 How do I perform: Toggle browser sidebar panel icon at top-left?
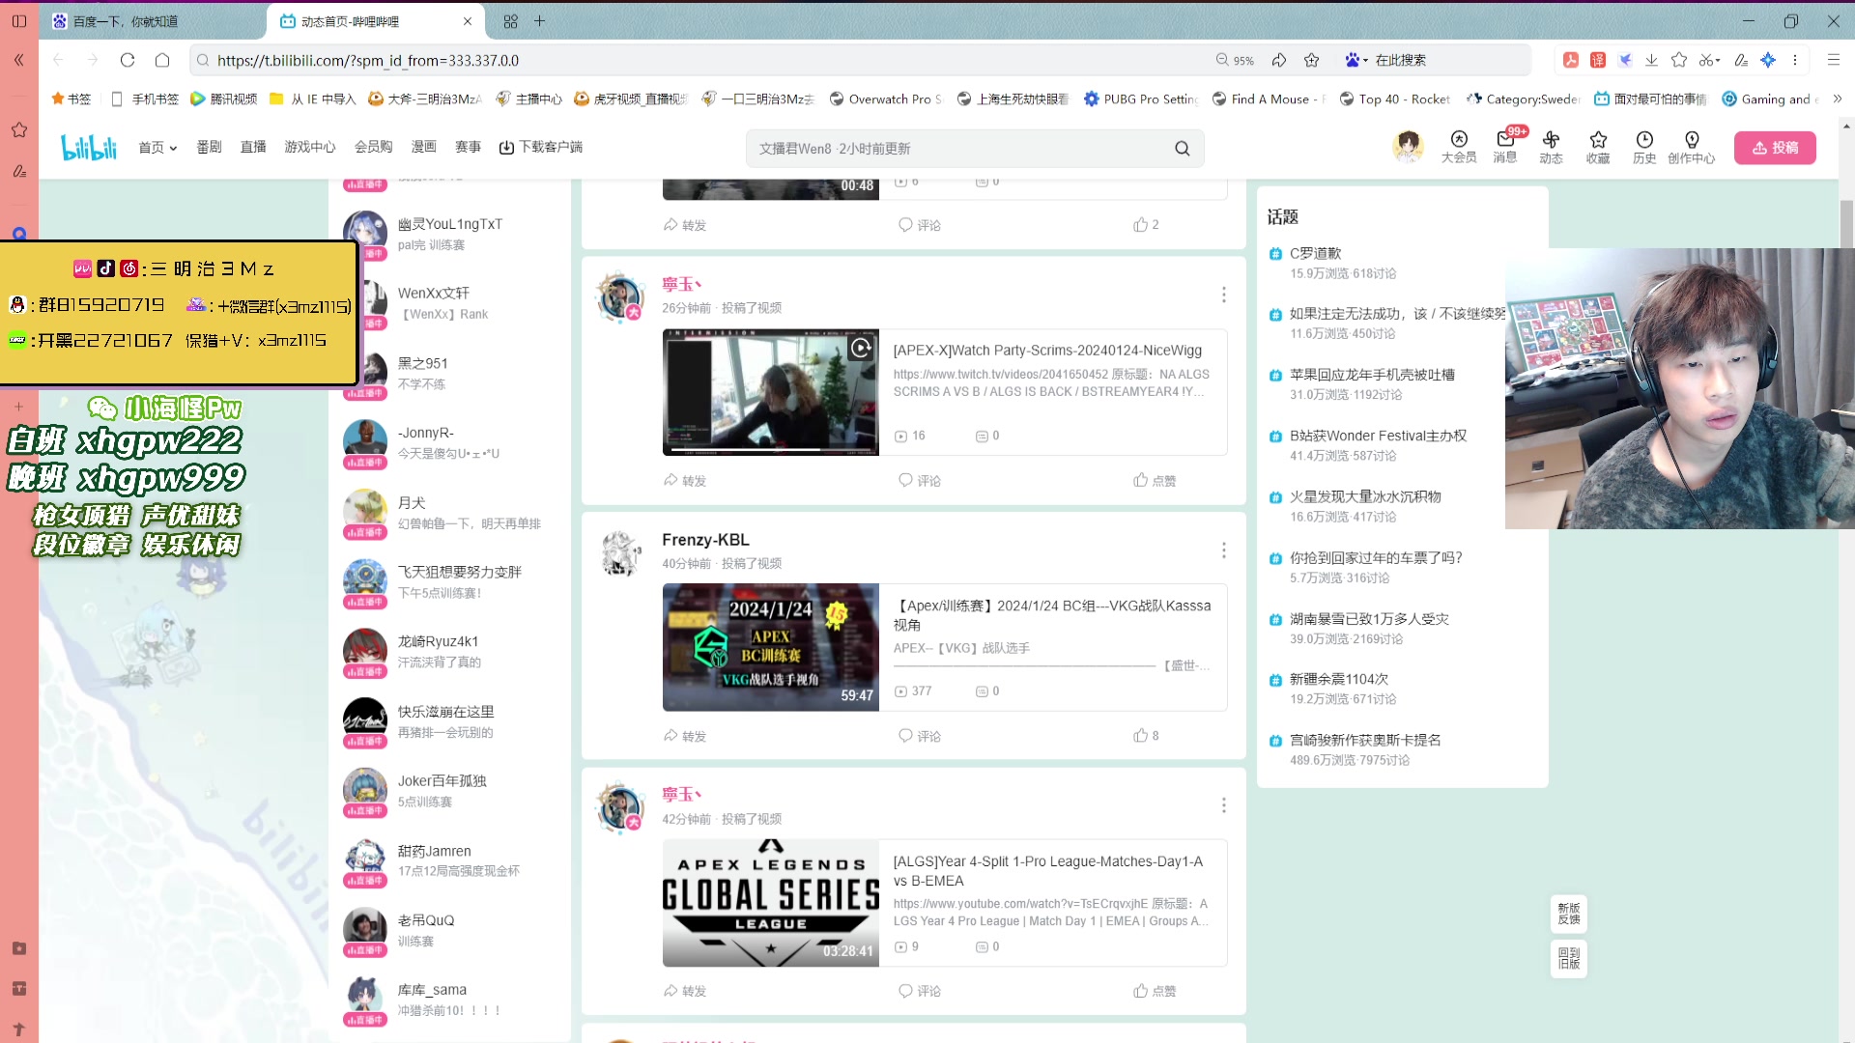pos(19,21)
